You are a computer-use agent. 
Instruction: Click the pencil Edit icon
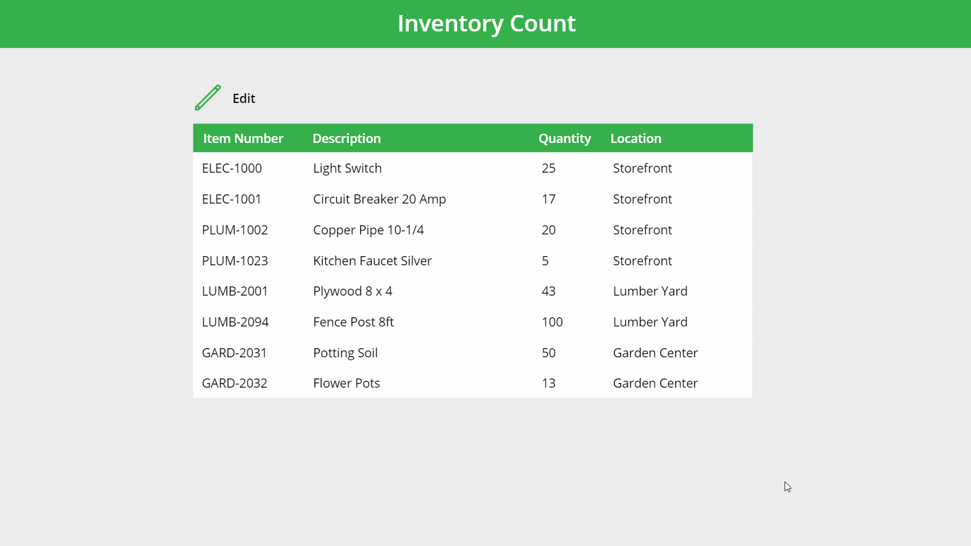pyautogui.click(x=207, y=98)
